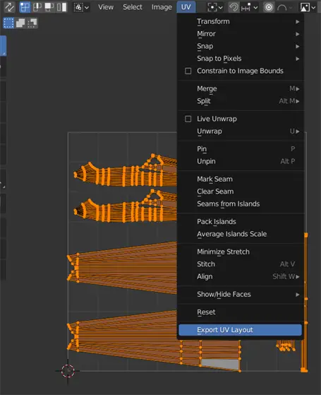The height and width of the screenshot is (395, 321).
Task: Open the Image menu
Action: pyautogui.click(x=162, y=7)
